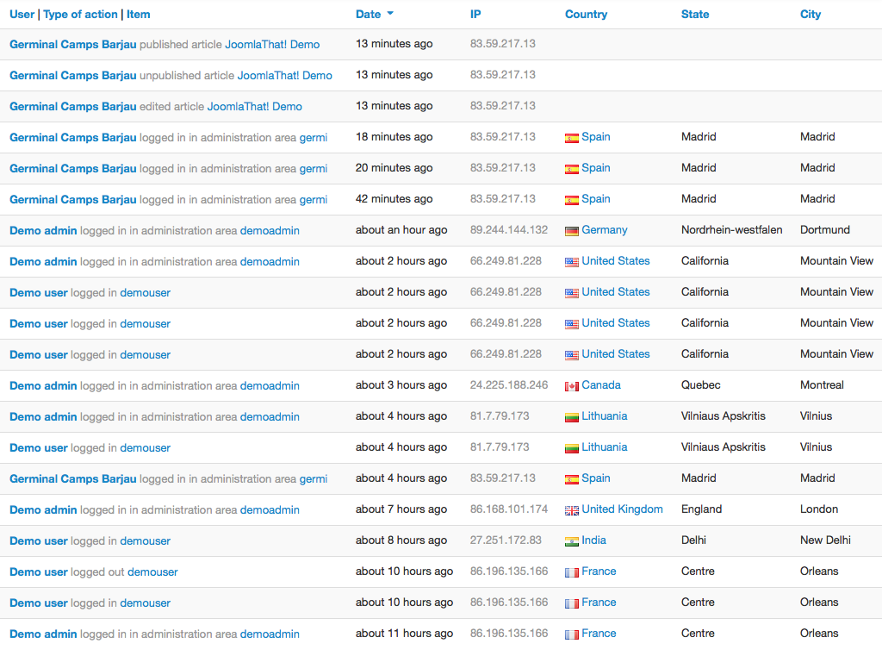Click the Germany country link
The height and width of the screenshot is (662, 882).
point(604,229)
